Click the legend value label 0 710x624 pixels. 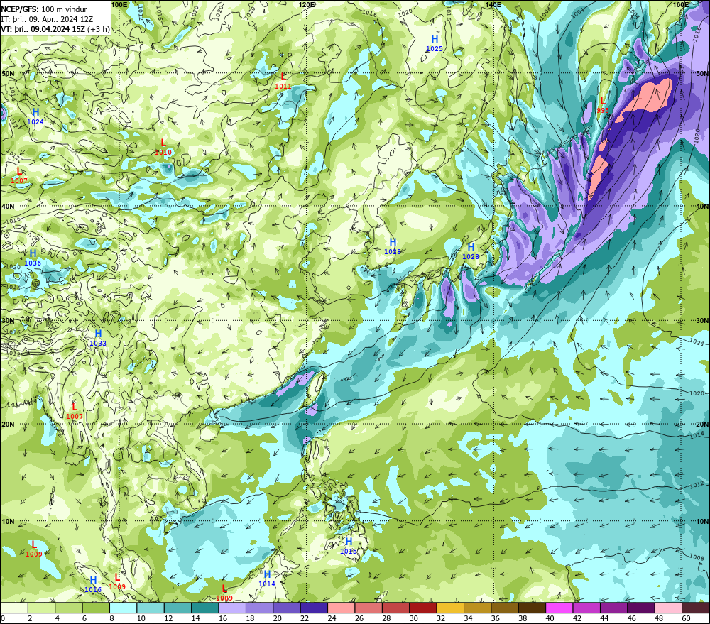[x=3, y=618]
